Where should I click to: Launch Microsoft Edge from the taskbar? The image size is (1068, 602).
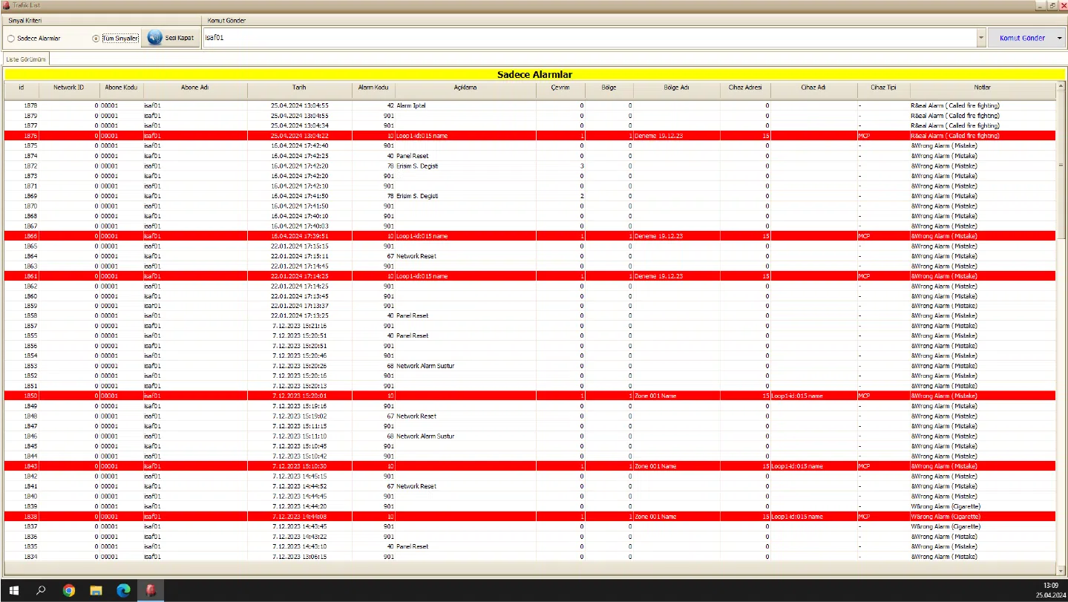coord(123,591)
